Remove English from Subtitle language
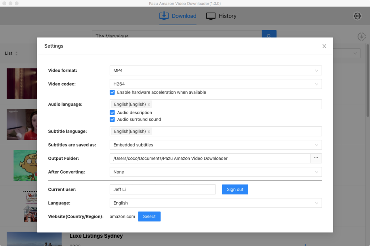The width and height of the screenshot is (370, 246). coord(149,131)
